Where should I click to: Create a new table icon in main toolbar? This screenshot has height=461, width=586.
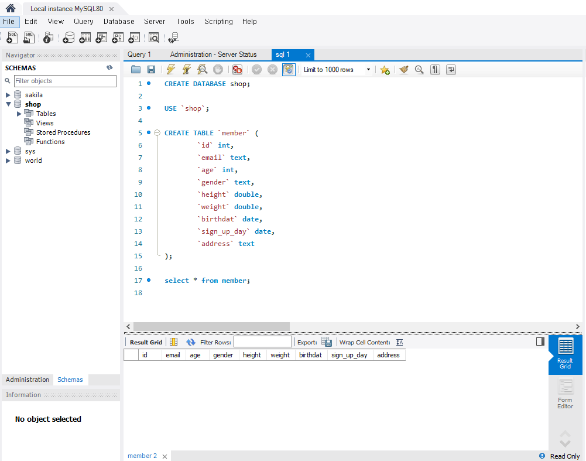coord(85,37)
